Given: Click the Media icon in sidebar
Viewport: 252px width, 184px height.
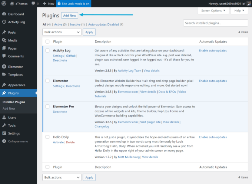Looking at the screenshot, I should point(4,40).
